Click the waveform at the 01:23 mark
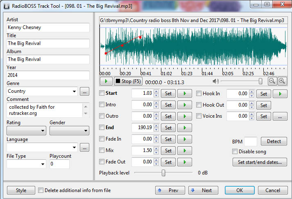 point(182,47)
